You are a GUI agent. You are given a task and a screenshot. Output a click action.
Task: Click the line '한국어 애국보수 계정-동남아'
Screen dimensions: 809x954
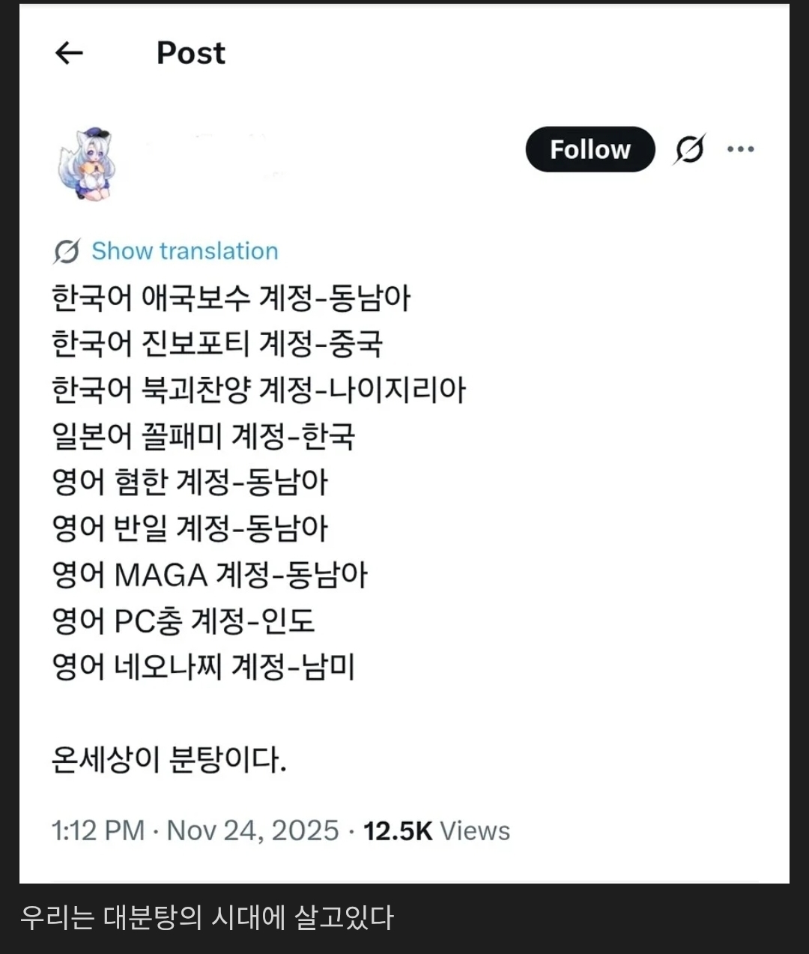click(x=231, y=298)
